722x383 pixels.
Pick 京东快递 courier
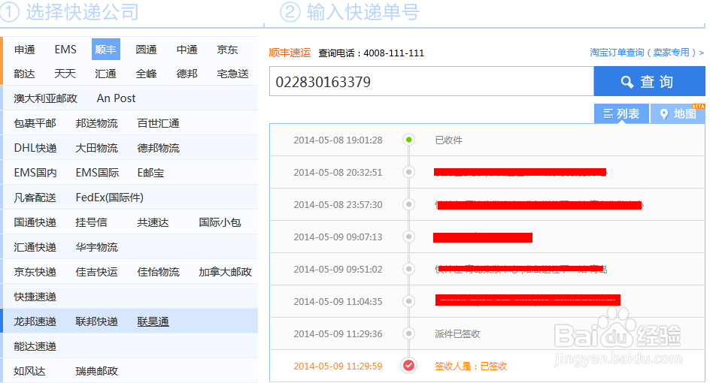(x=35, y=272)
